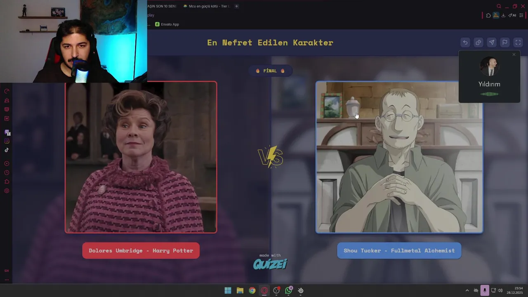
Task: Open the settings gear in browser sidebar
Action: 7,191
